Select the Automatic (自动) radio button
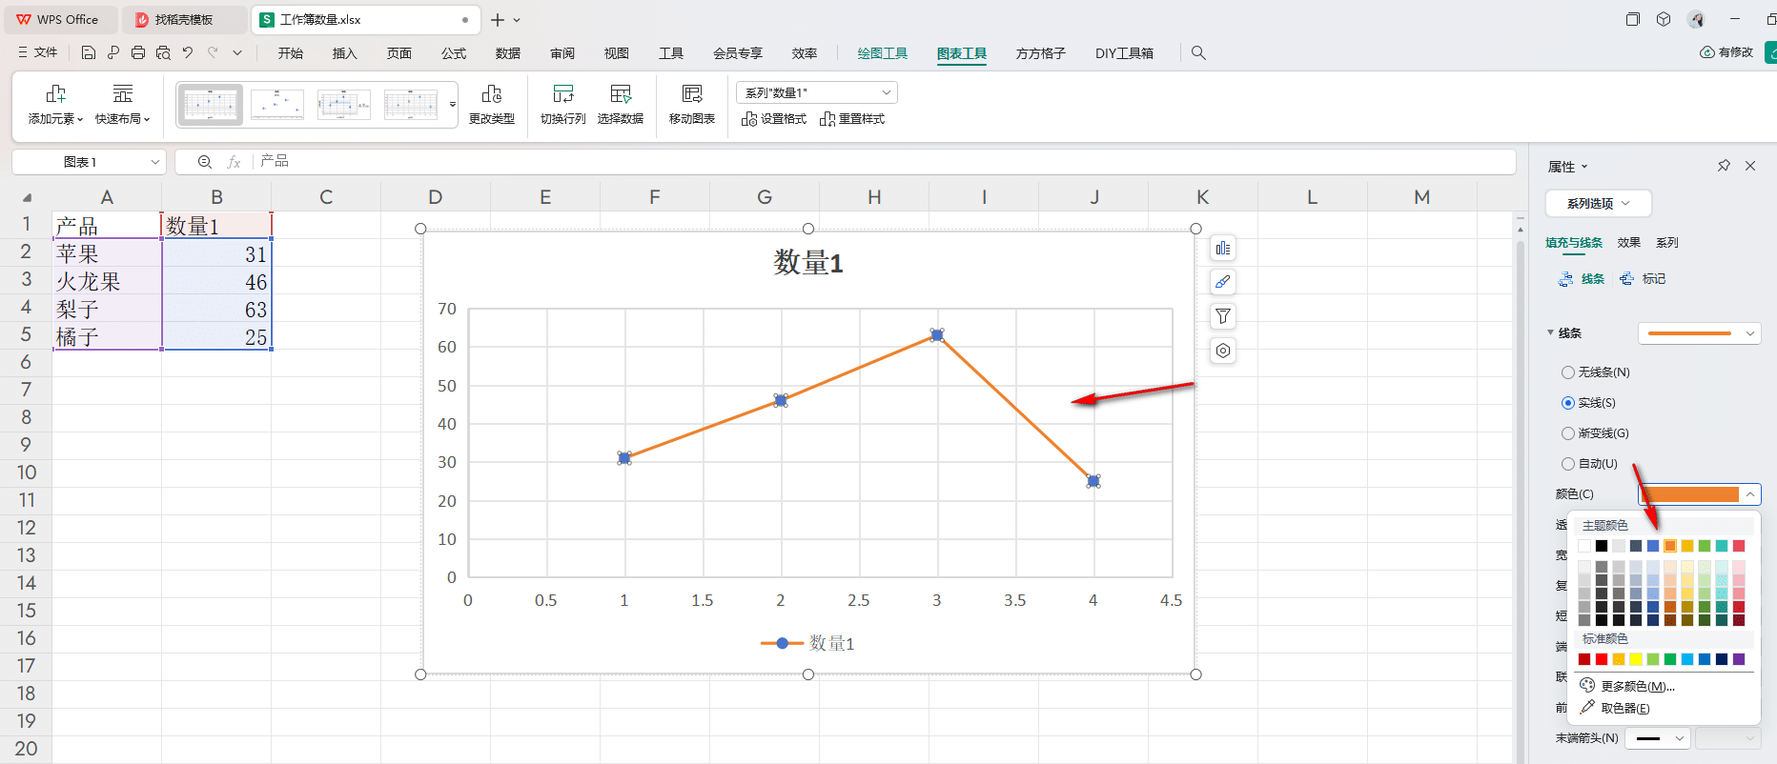Image resolution: width=1777 pixels, height=764 pixels. pyautogui.click(x=1568, y=464)
